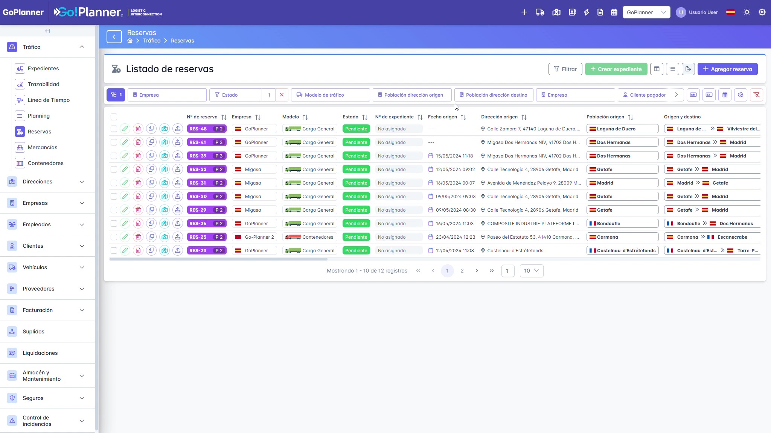Clear all filters with red funnel icon
This screenshot has width=771, height=433.
coord(756,95)
